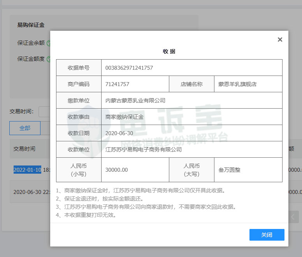Viewport: 302px width, 257px height.
Task: Click the 交易时间 column header
Action: point(24,149)
